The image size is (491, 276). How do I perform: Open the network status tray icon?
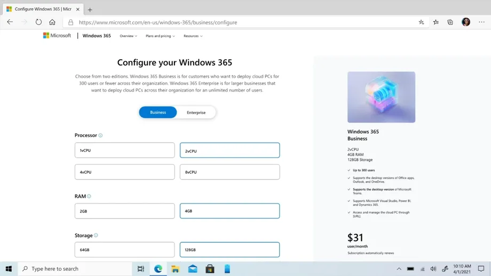pyautogui.click(x=423, y=269)
